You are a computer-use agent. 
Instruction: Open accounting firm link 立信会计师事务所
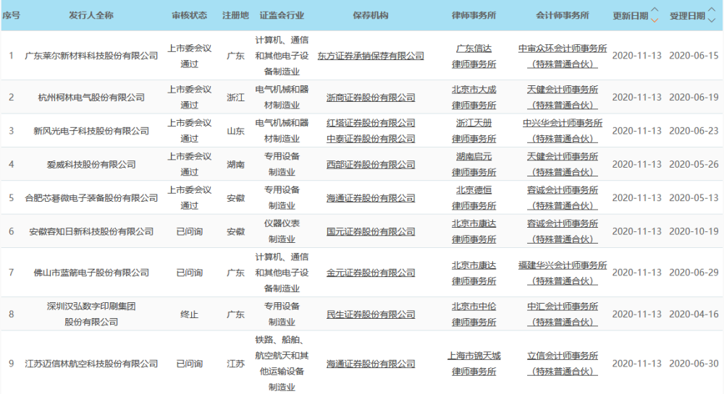pos(563,364)
